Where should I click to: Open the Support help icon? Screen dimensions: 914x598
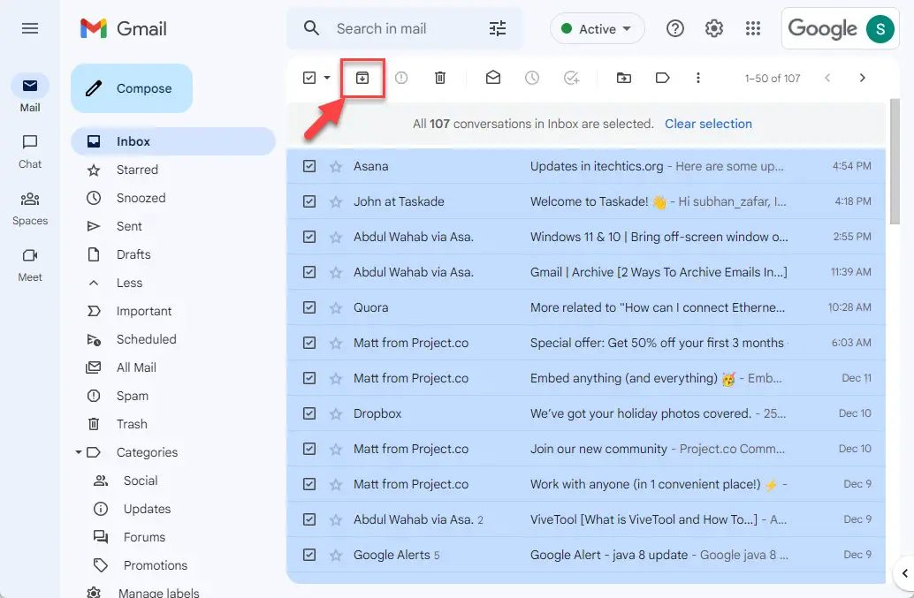(675, 28)
